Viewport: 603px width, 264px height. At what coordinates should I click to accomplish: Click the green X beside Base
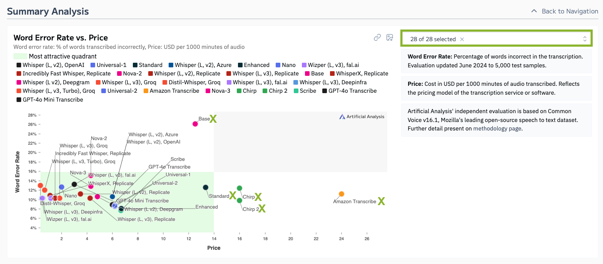(213, 119)
